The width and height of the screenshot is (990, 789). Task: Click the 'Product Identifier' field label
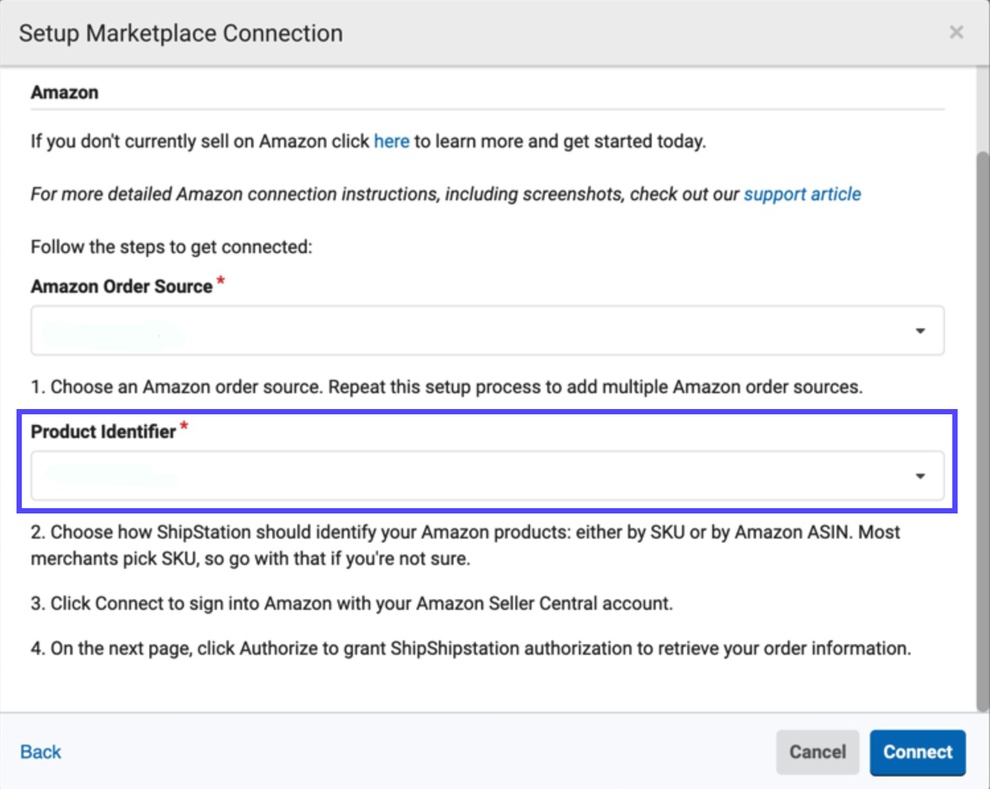(103, 432)
